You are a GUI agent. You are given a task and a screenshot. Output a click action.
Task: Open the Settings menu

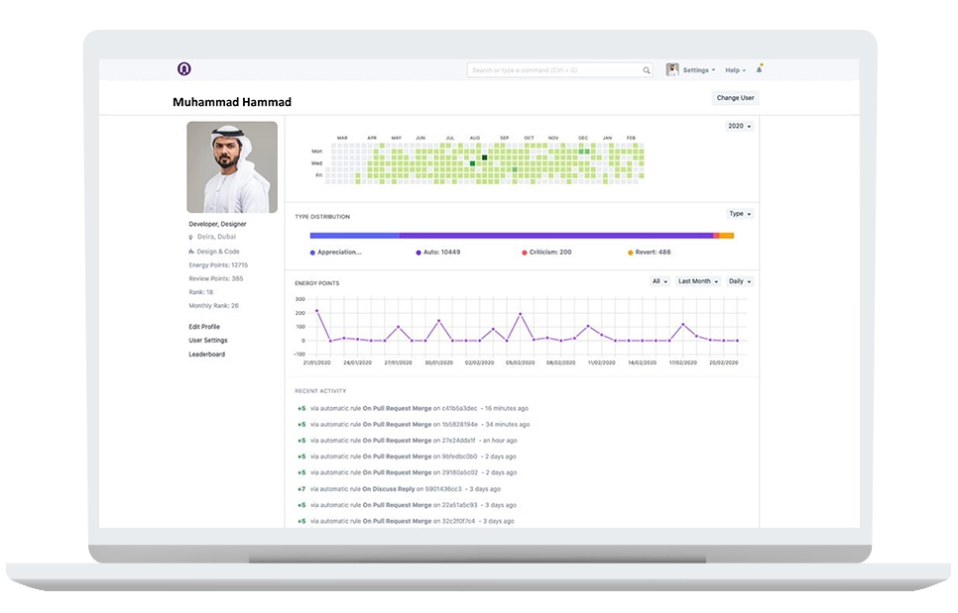click(x=695, y=69)
